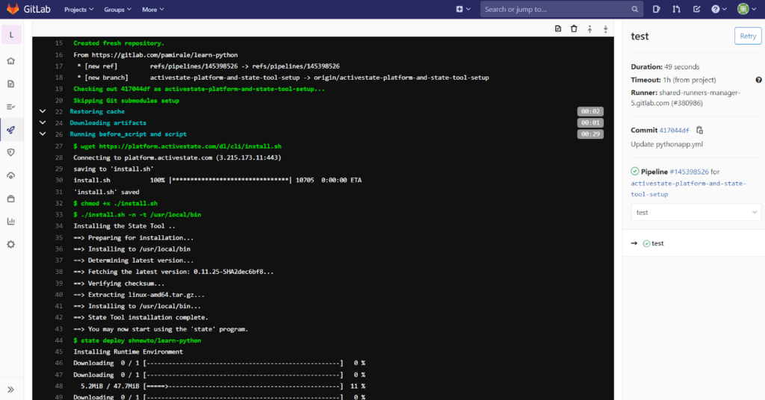Image resolution: width=765 pixels, height=400 pixels.
Task: Click the search magnifier icon
Action: tap(635, 9)
